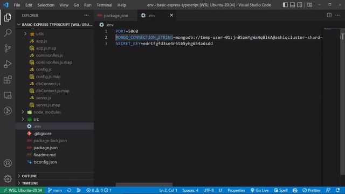Viewport: 345px width, 194px height.
Task: Open the File menu
Action: point(17,5)
